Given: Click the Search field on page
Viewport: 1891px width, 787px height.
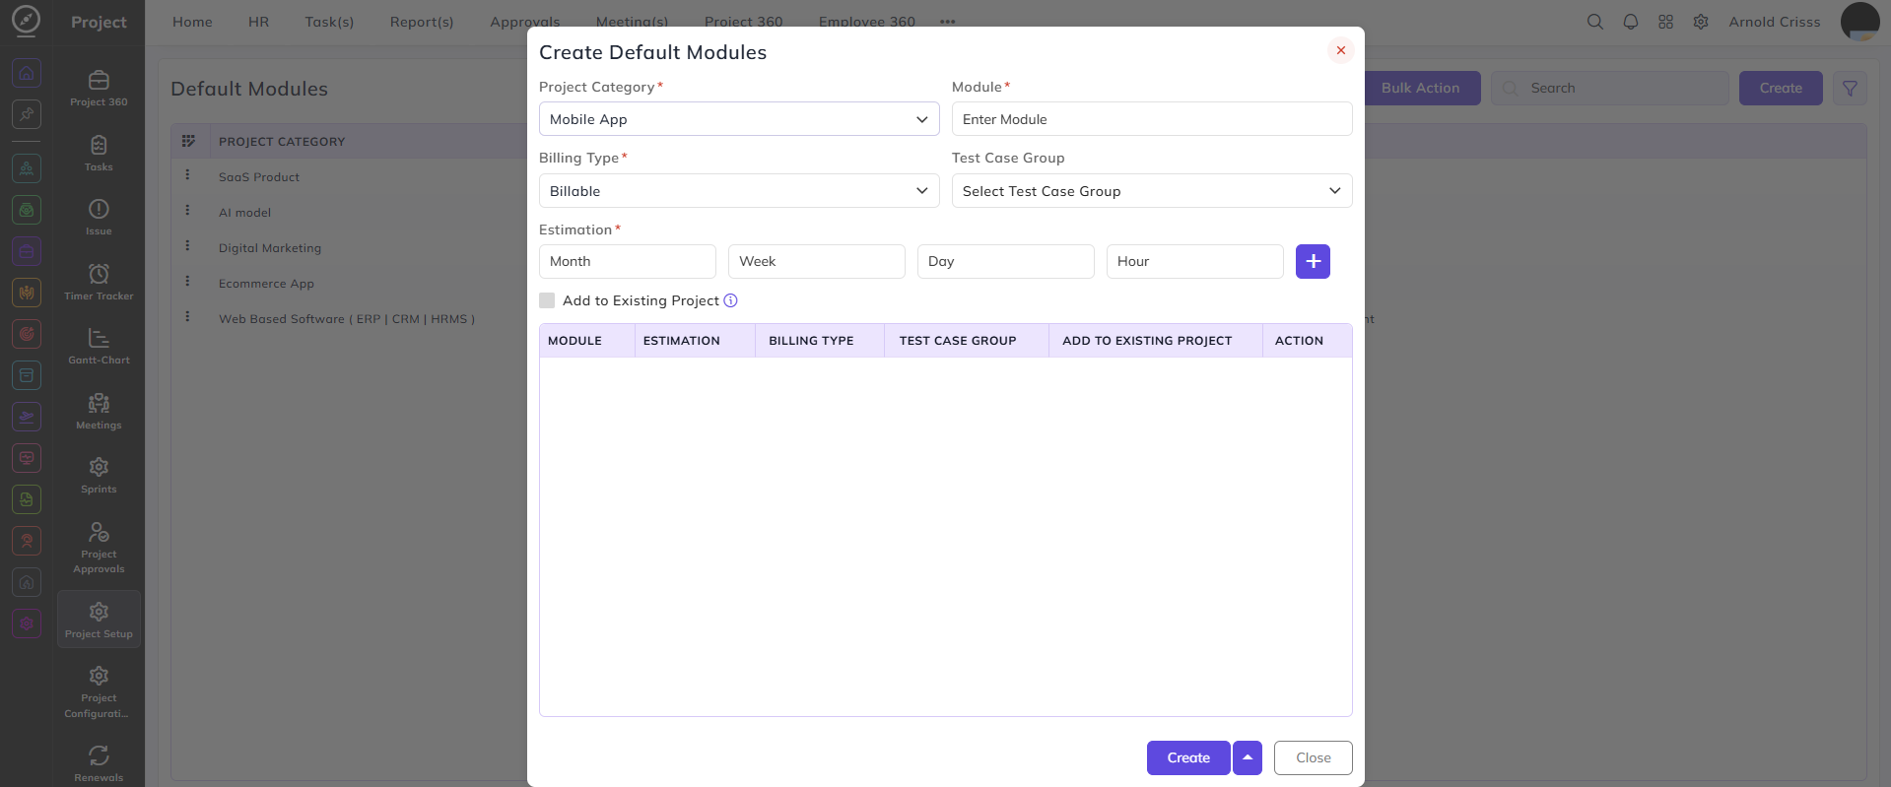Looking at the screenshot, I should point(1610,88).
